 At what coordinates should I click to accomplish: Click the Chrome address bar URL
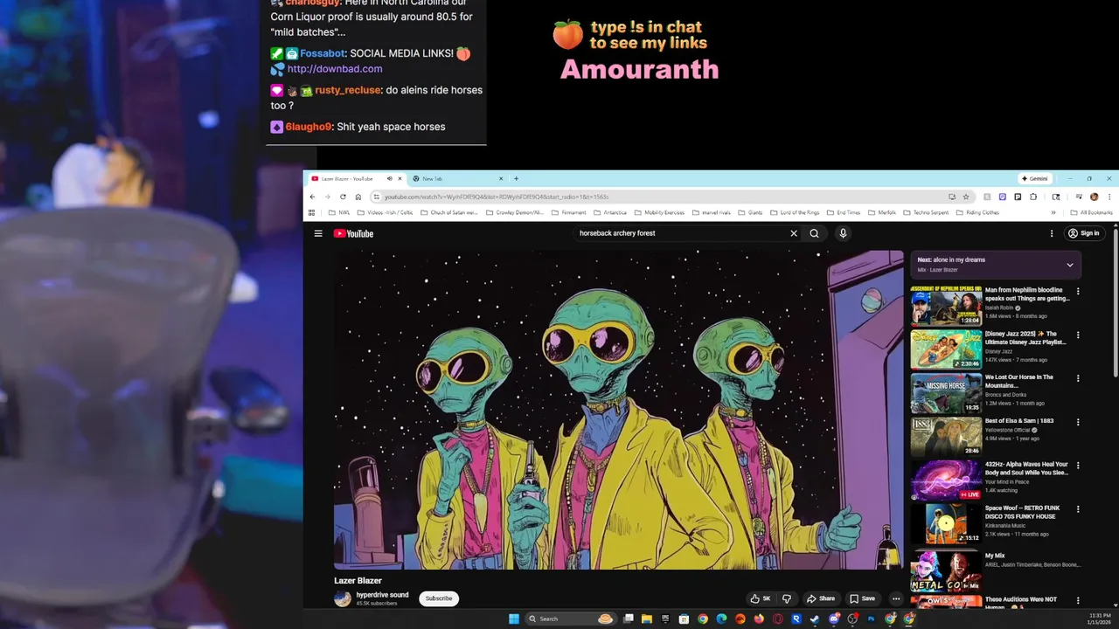497,197
